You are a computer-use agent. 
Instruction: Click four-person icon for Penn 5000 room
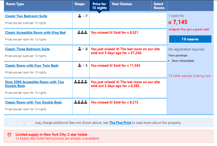coord(81,82)
